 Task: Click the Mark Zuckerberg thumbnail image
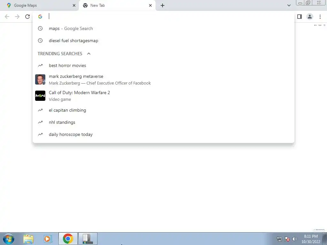click(40, 79)
